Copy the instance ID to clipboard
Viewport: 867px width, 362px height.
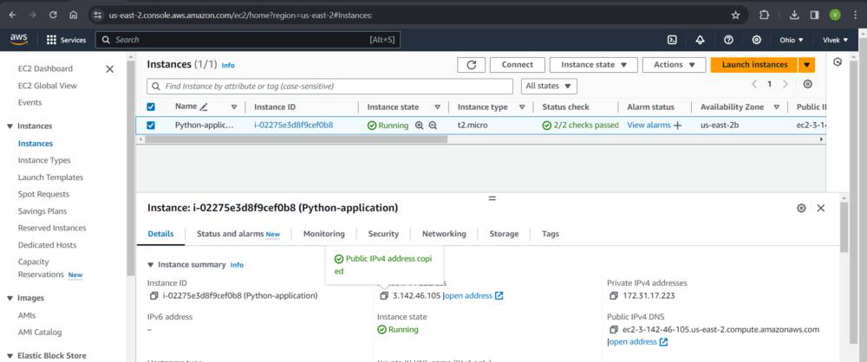point(153,295)
